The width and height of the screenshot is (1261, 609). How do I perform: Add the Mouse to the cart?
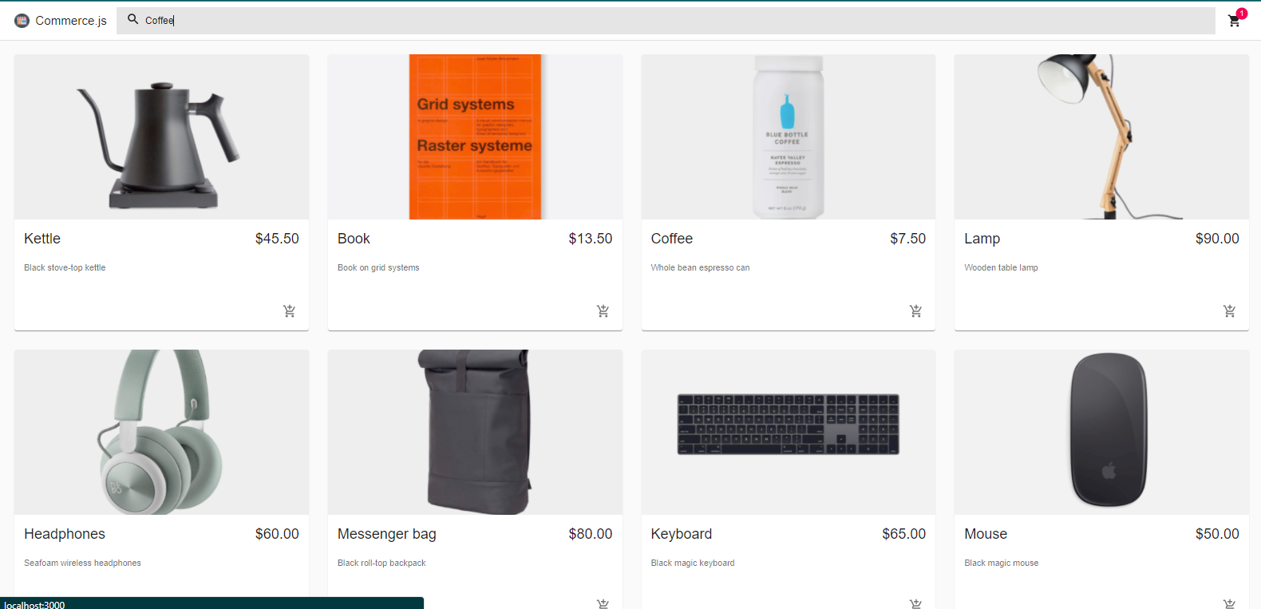1230,603
